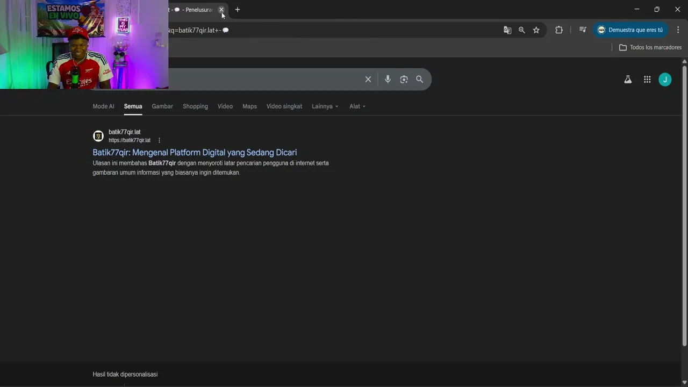Click the Demuestra que eres tú profile button
Screen dimensions: 688x387
[x=630, y=30]
